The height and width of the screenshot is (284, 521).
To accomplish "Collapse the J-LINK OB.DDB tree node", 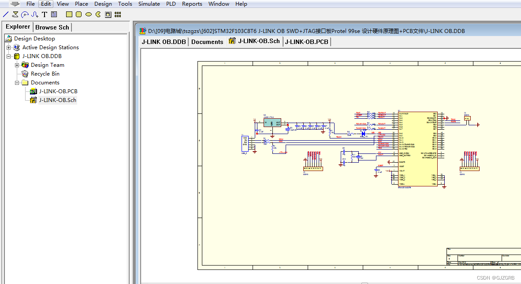I will 9,56.
